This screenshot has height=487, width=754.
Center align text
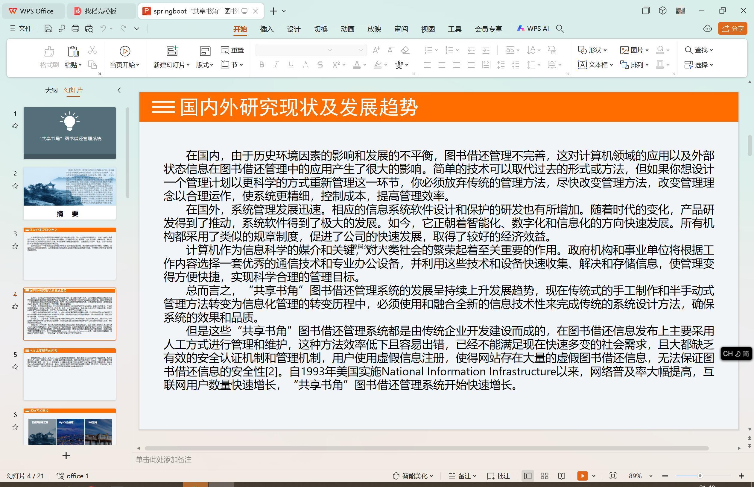click(442, 65)
